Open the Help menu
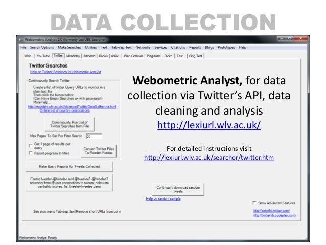This screenshot has height=245, width=326. [242, 47]
